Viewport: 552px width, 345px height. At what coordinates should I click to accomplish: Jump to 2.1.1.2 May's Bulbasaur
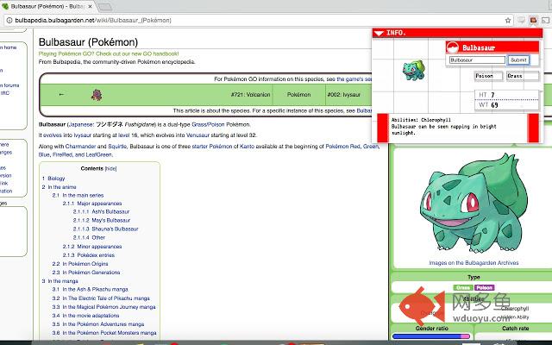[x=102, y=221]
